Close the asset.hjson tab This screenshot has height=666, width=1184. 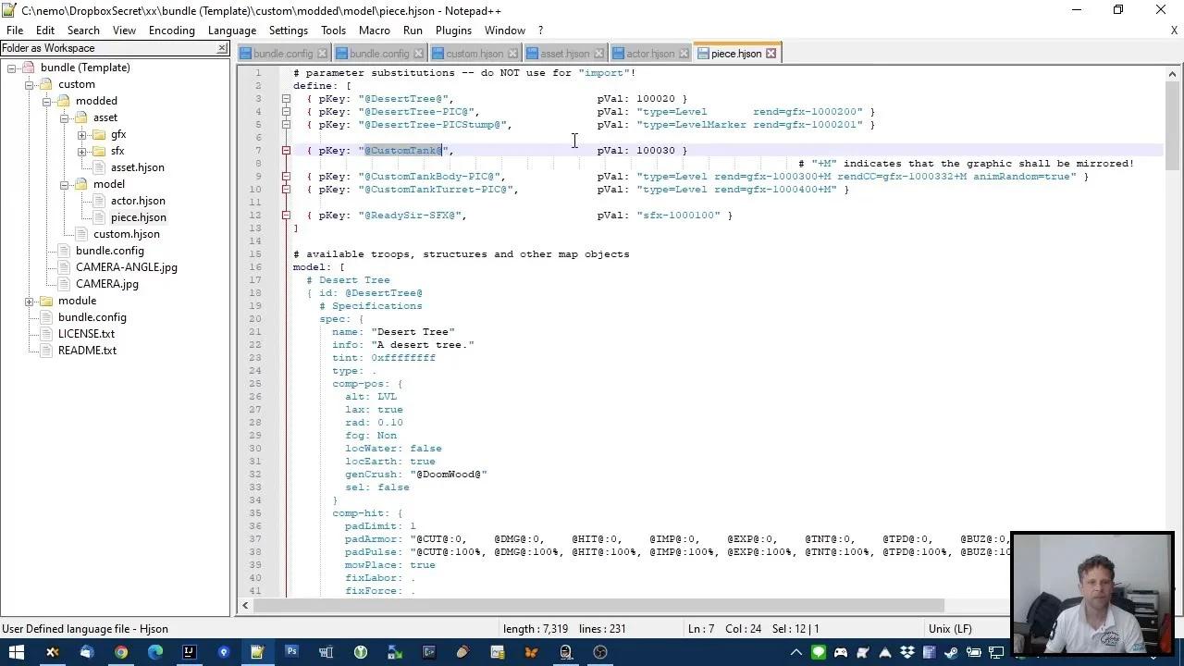tap(598, 54)
